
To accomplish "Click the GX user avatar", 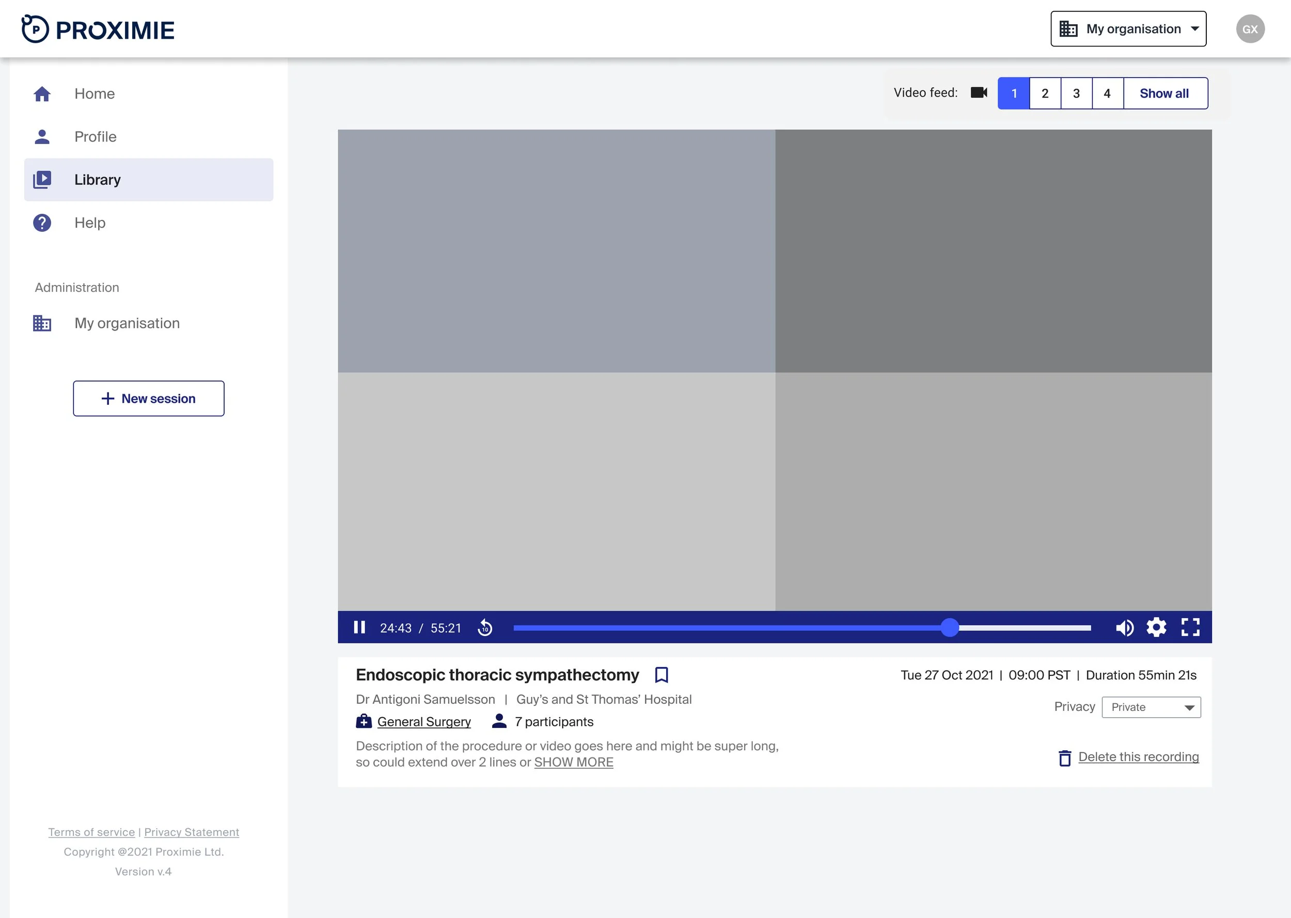I will (x=1250, y=29).
